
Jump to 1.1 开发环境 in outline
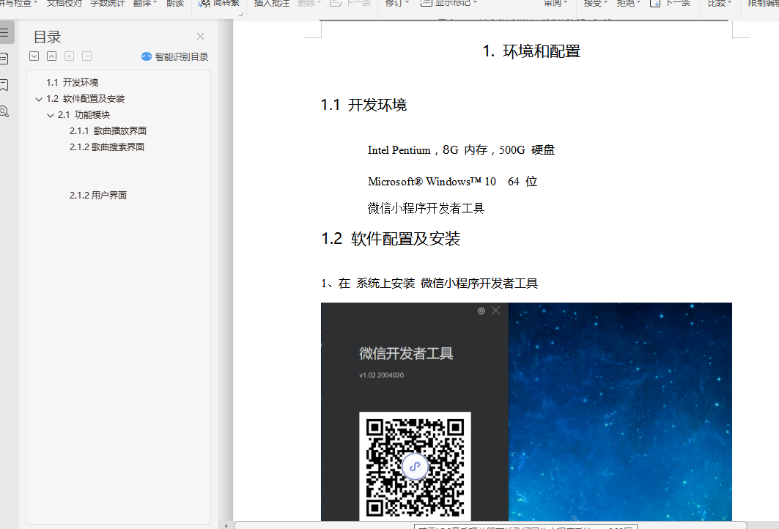[x=73, y=83]
